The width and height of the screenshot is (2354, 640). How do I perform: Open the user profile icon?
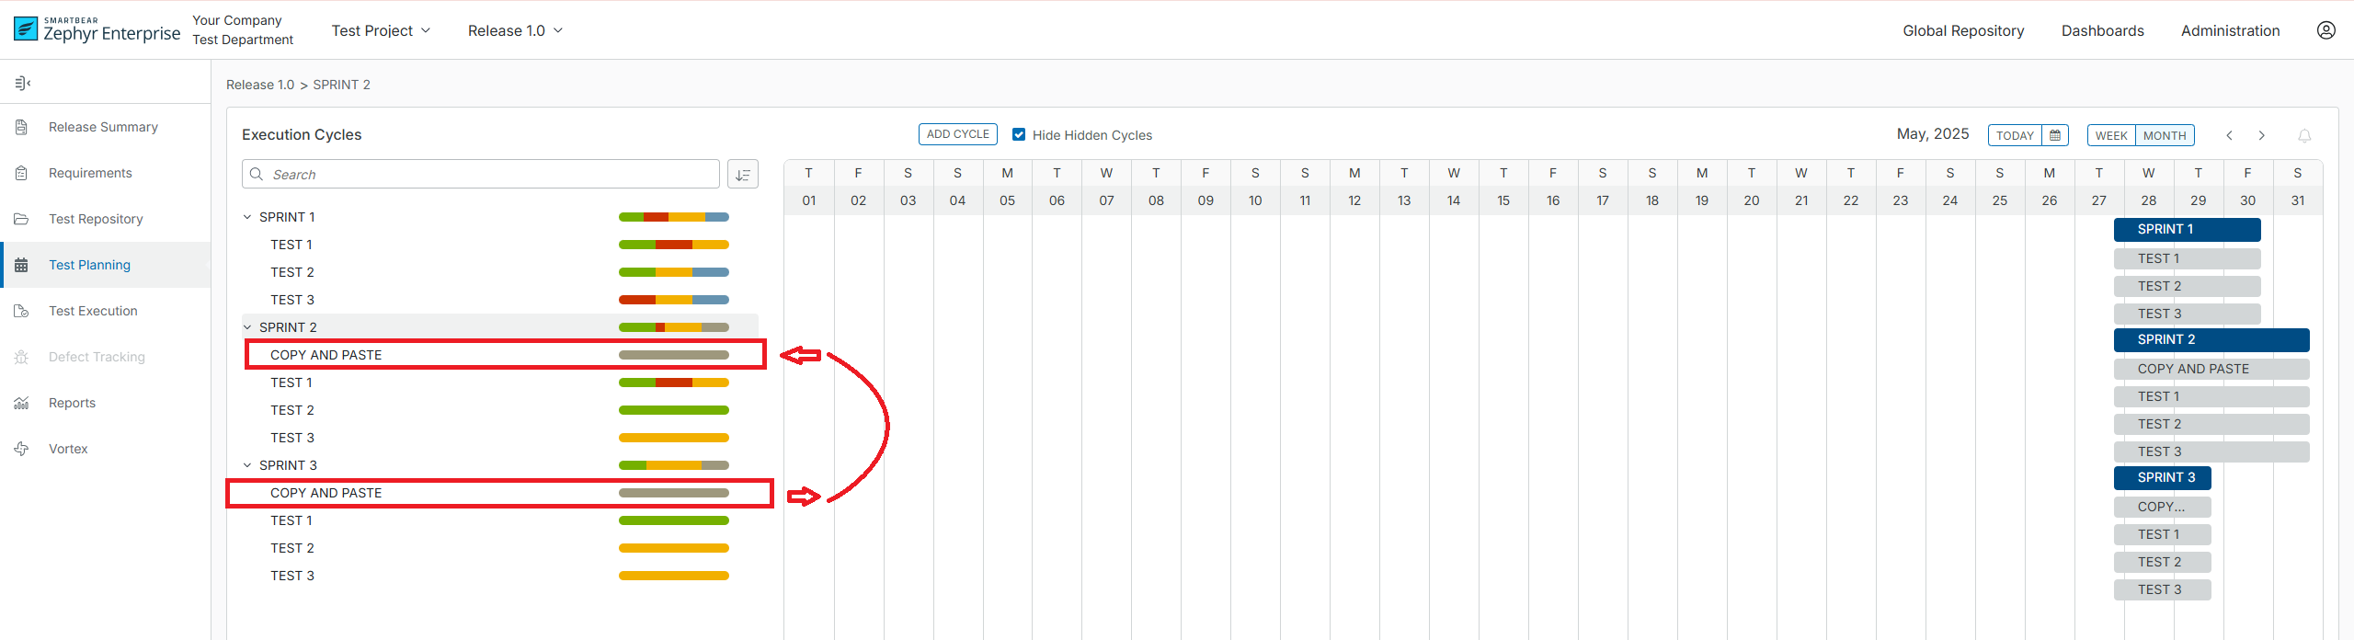(2325, 30)
